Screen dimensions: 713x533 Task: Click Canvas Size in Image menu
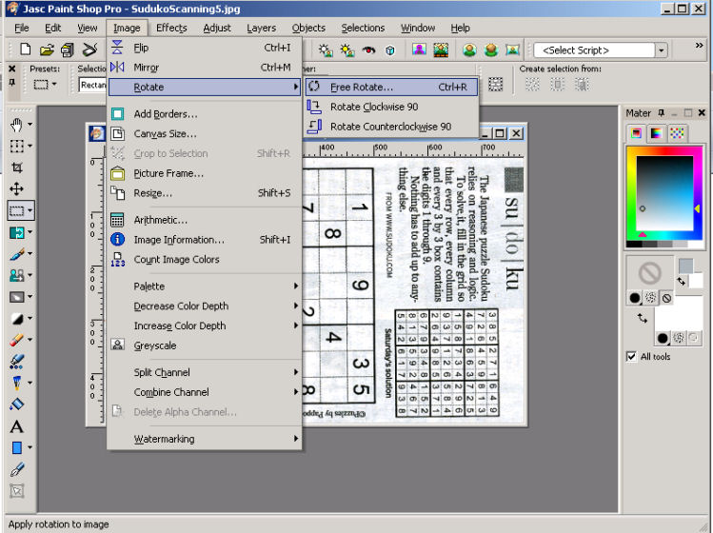(165, 133)
